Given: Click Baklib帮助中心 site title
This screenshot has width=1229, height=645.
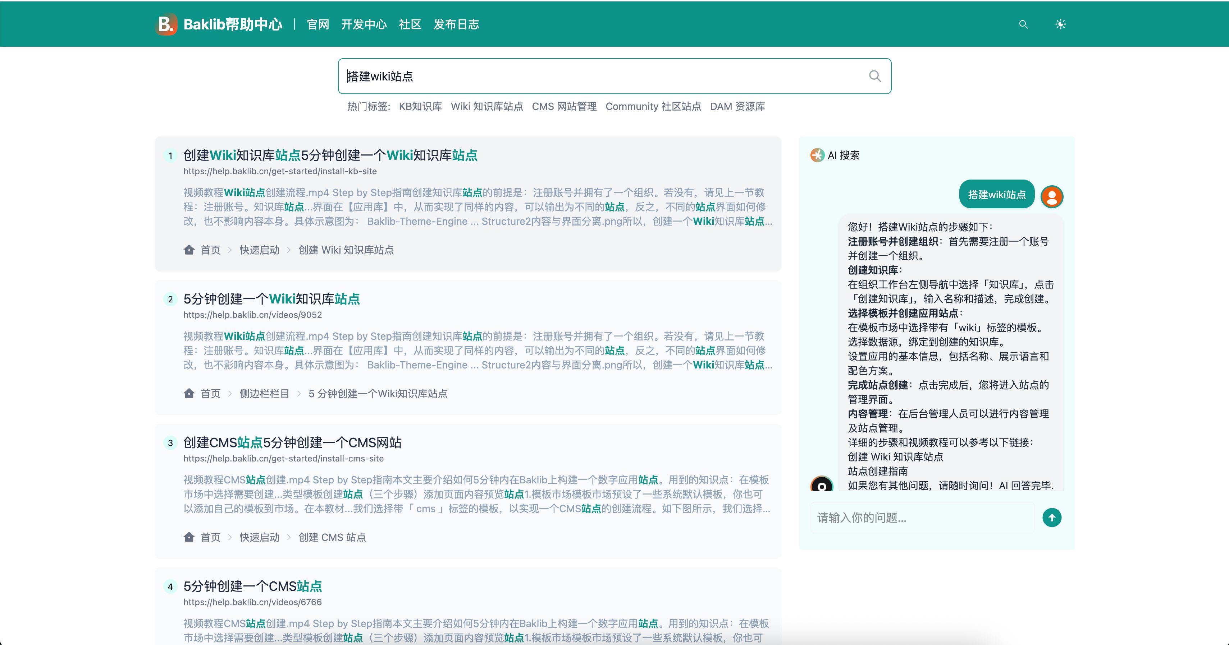Looking at the screenshot, I should pyautogui.click(x=233, y=24).
